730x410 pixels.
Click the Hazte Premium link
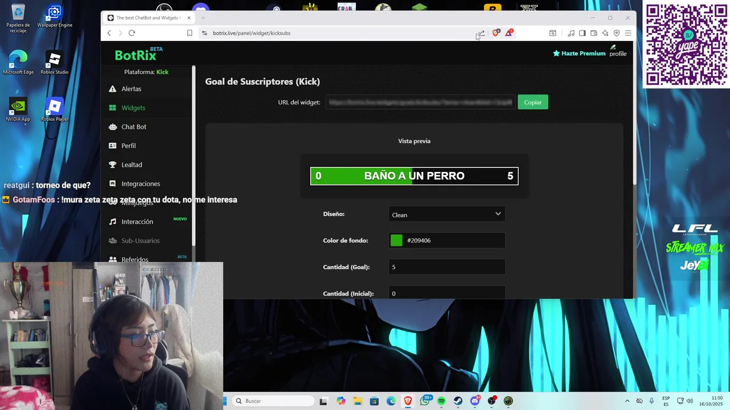[x=579, y=54]
